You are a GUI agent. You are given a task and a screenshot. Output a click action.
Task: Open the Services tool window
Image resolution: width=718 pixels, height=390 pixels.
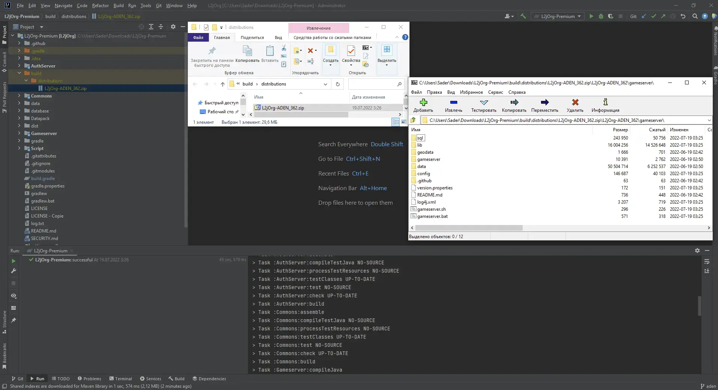pos(150,379)
